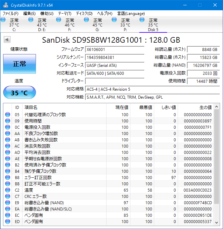Select the Disk 5 tab
Viewport: 223px width, 229px height.
(153, 24)
